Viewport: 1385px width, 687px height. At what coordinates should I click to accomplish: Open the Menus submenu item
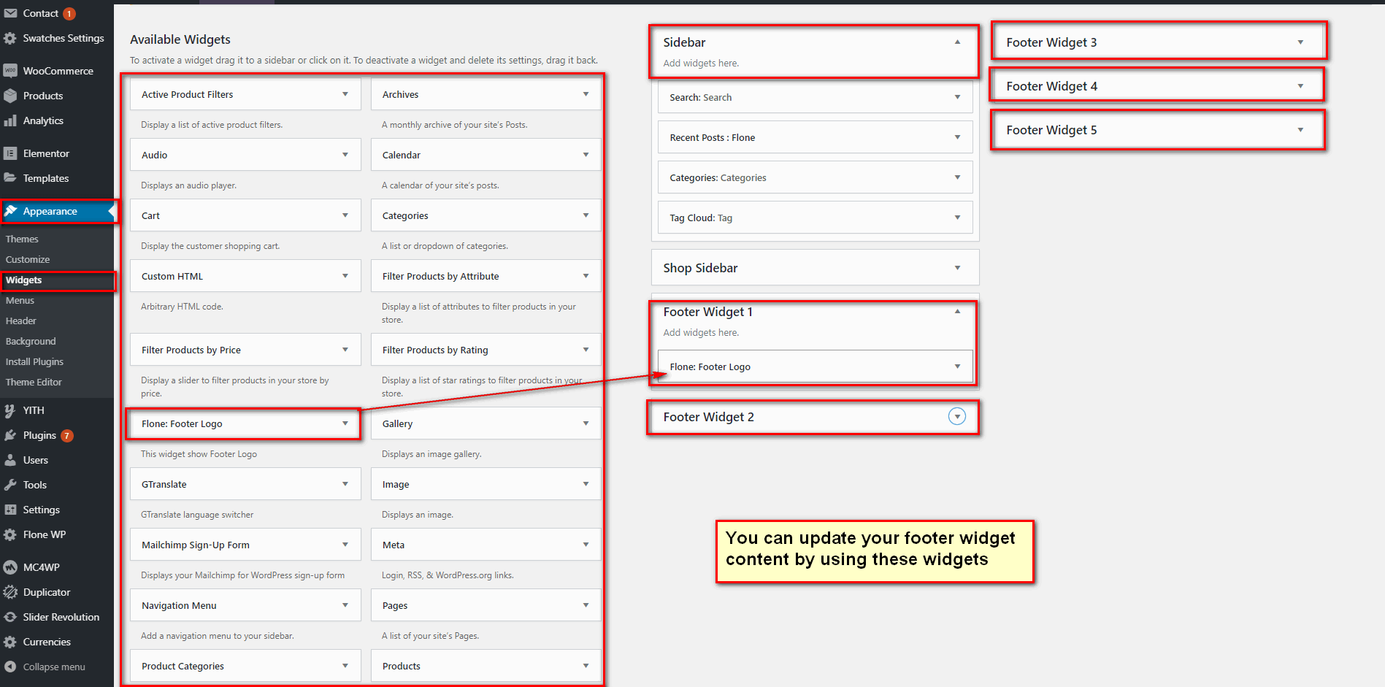[20, 300]
